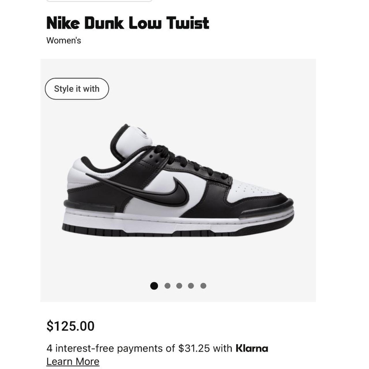Switch to the second product image dot
The height and width of the screenshot is (369, 369).
(x=167, y=286)
